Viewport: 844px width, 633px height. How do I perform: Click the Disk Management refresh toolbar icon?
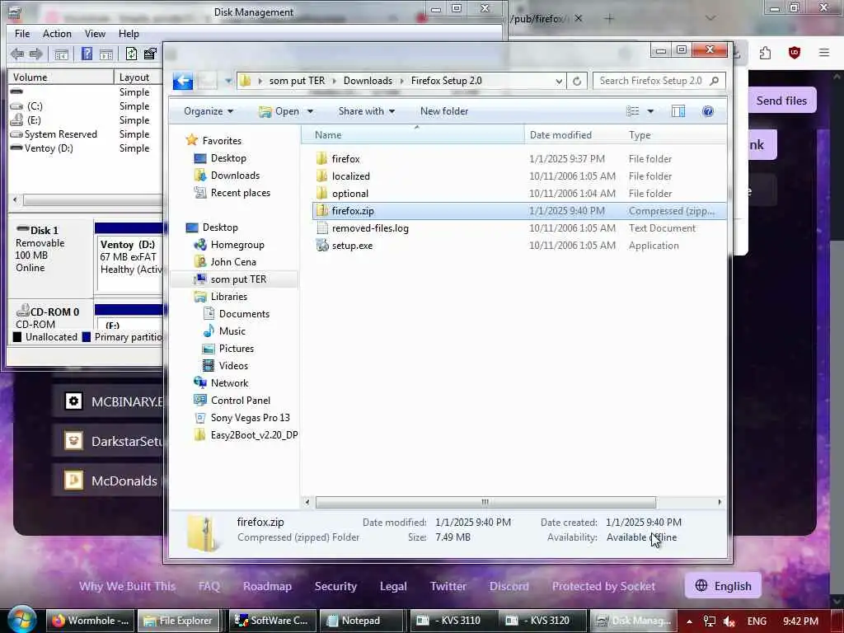pyautogui.click(x=131, y=54)
